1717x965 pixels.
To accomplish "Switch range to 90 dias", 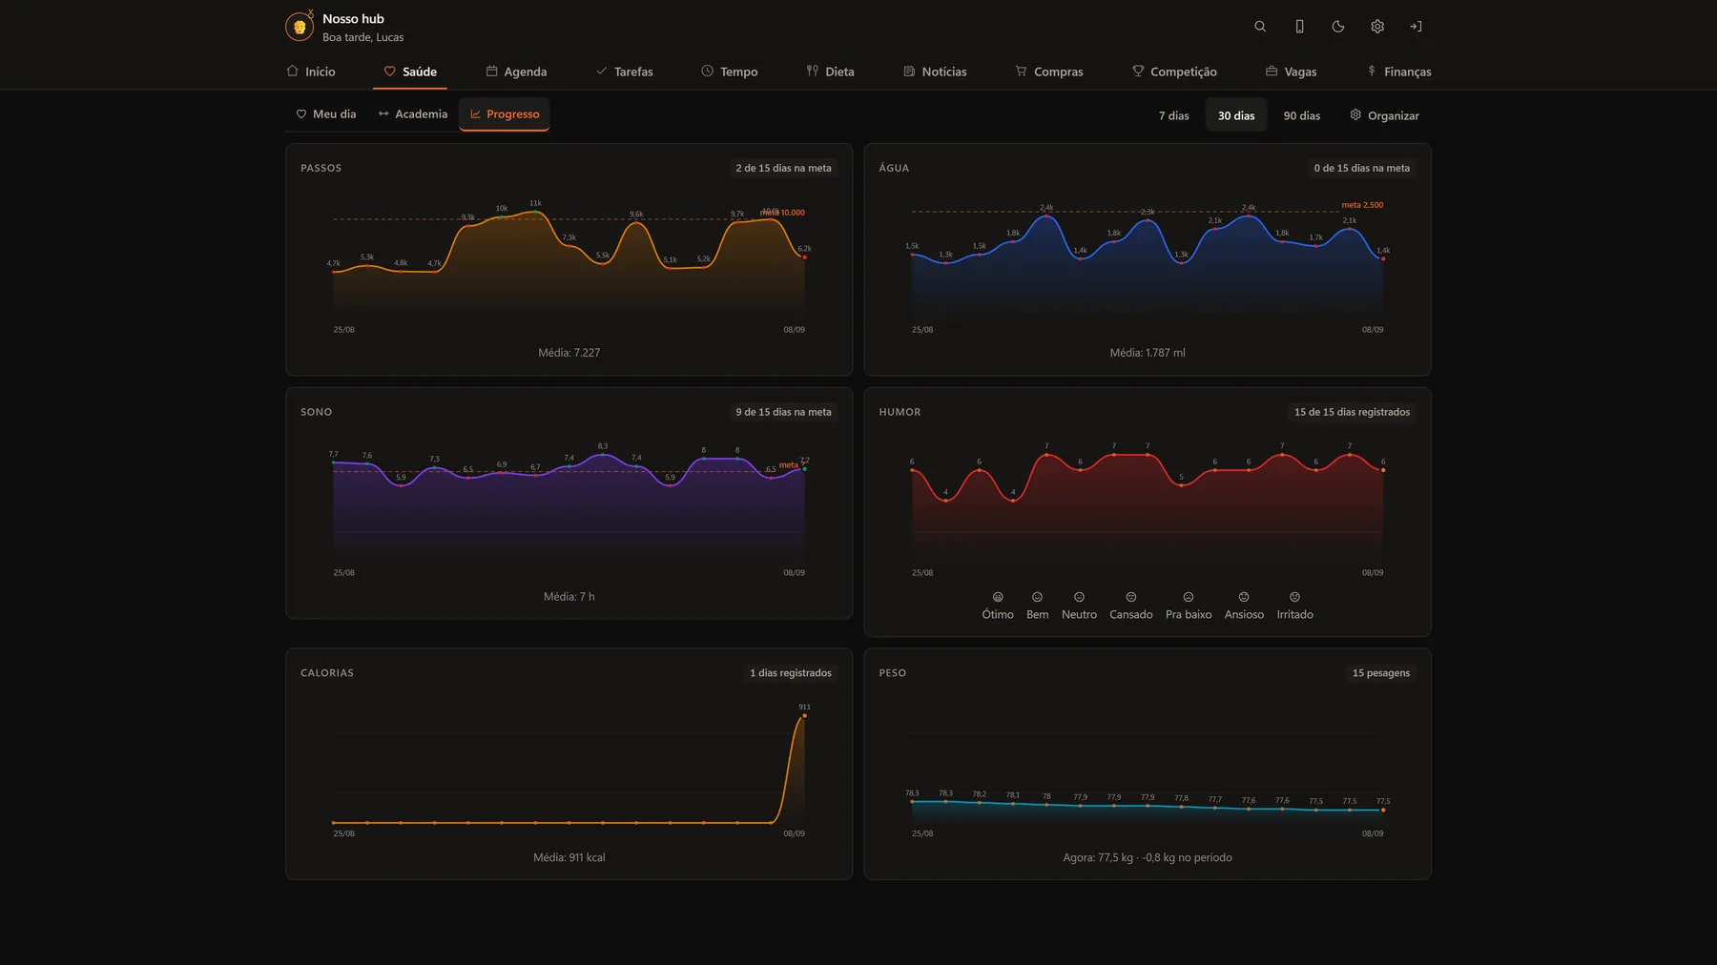I will point(1302,115).
